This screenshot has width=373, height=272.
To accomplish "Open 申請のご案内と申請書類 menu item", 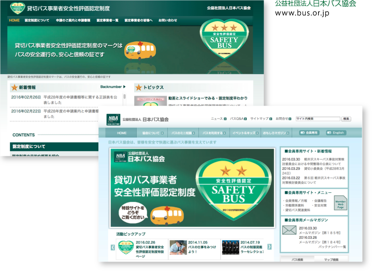I will click(73, 20).
